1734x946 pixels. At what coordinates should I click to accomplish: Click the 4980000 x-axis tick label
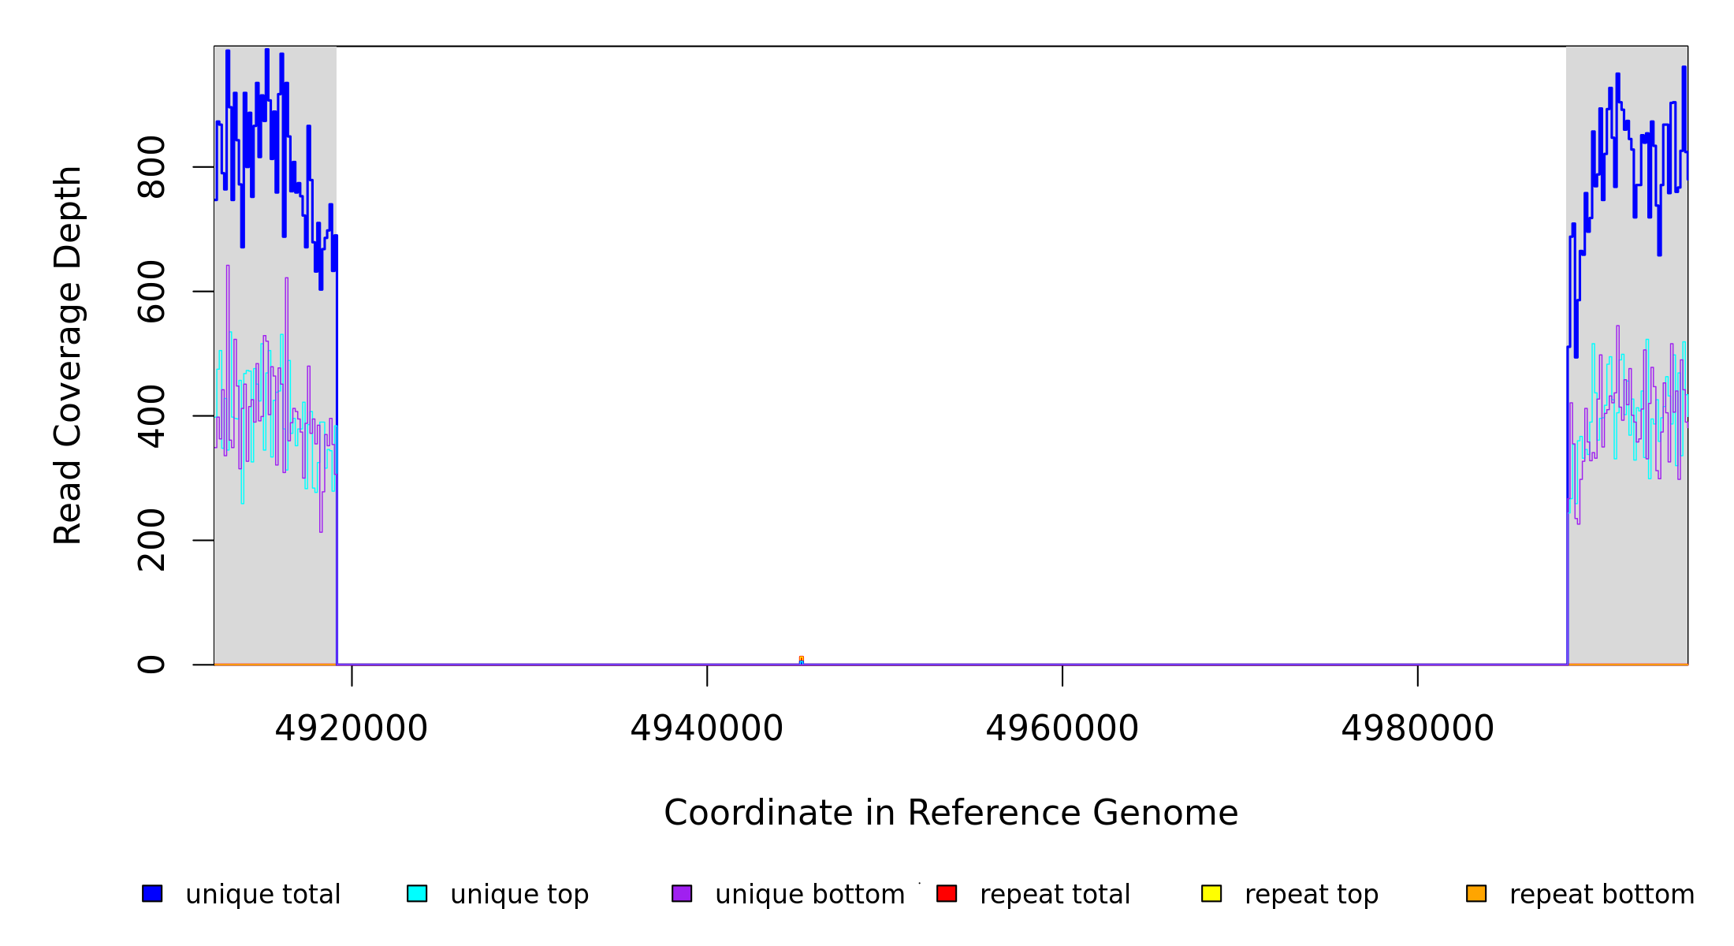coord(1417,728)
